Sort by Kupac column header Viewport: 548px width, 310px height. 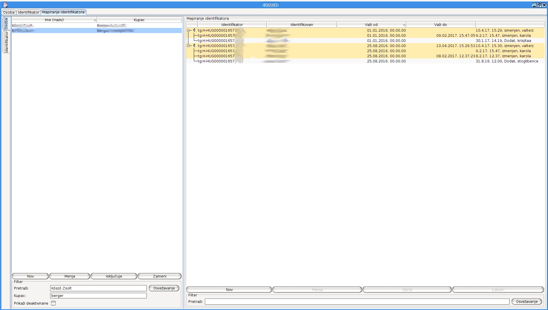(139, 20)
